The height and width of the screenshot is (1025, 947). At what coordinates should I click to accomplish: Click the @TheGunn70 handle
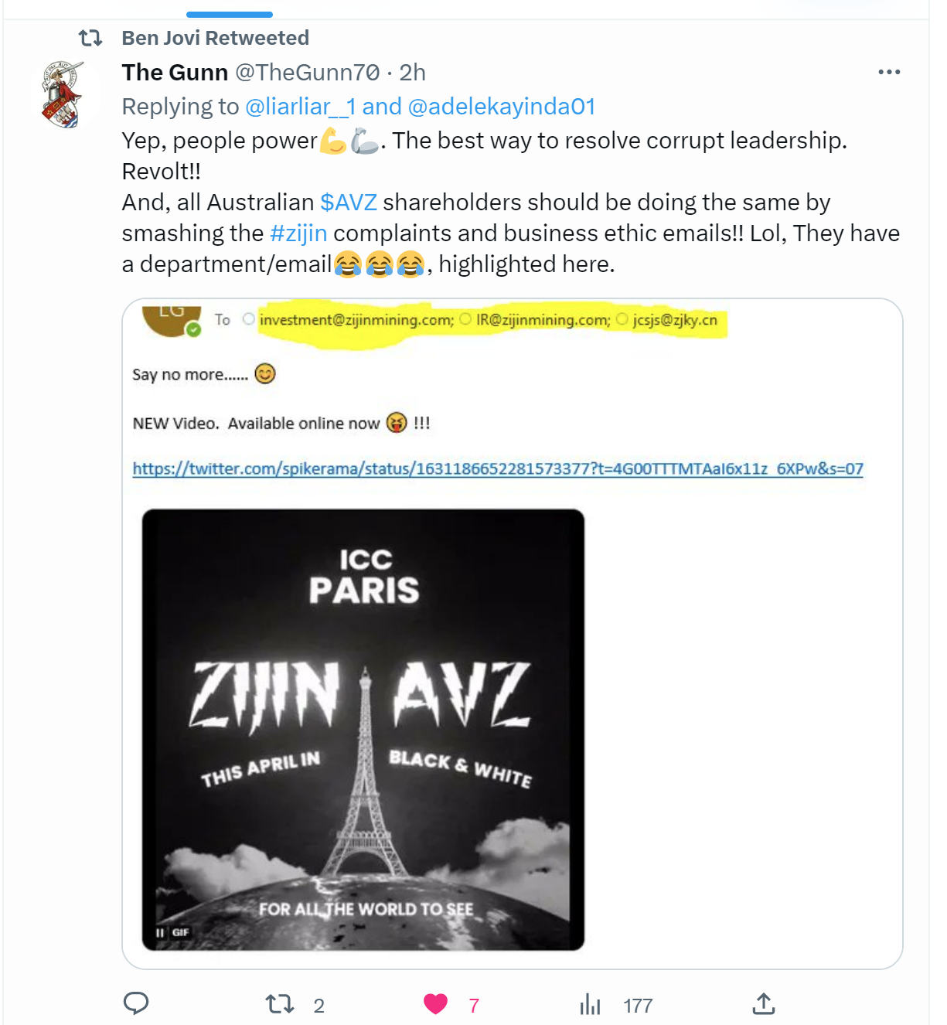point(308,73)
